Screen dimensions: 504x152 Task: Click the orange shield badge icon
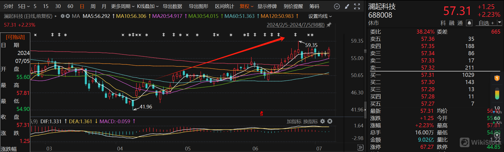(x=497, y=78)
